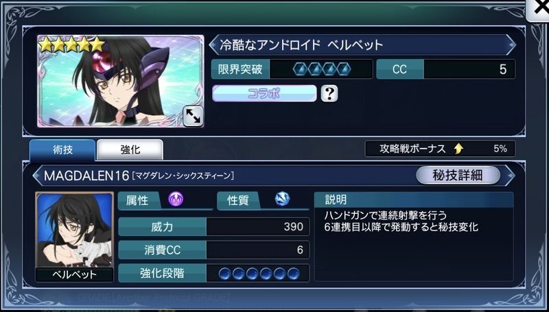Switch to the 術技 tab
Screen dimensions: 549x312
(x=62, y=150)
